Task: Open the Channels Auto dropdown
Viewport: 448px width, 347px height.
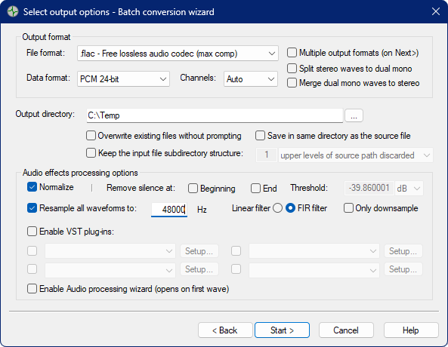Action: click(x=251, y=78)
